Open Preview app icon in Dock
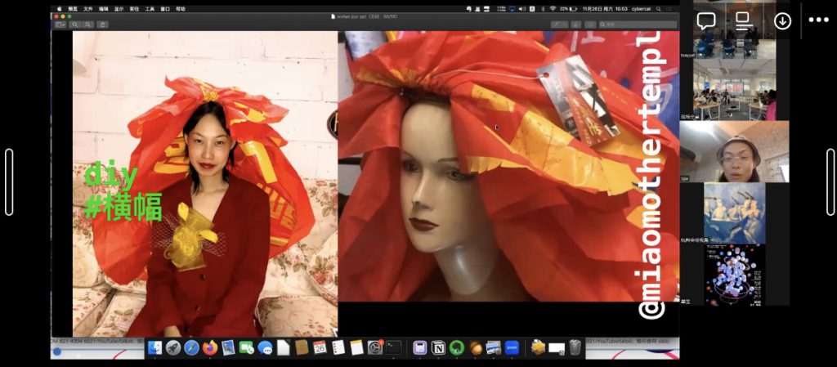837x367 pixels. click(228, 348)
